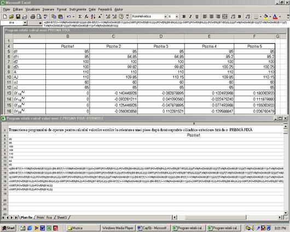Open the Borders dropdown arrow

(x=260, y=16)
